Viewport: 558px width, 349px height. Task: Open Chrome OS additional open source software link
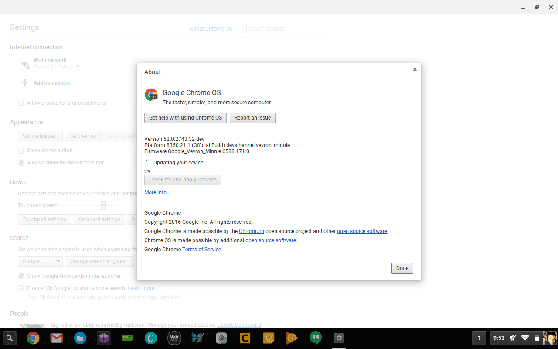pos(271,240)
